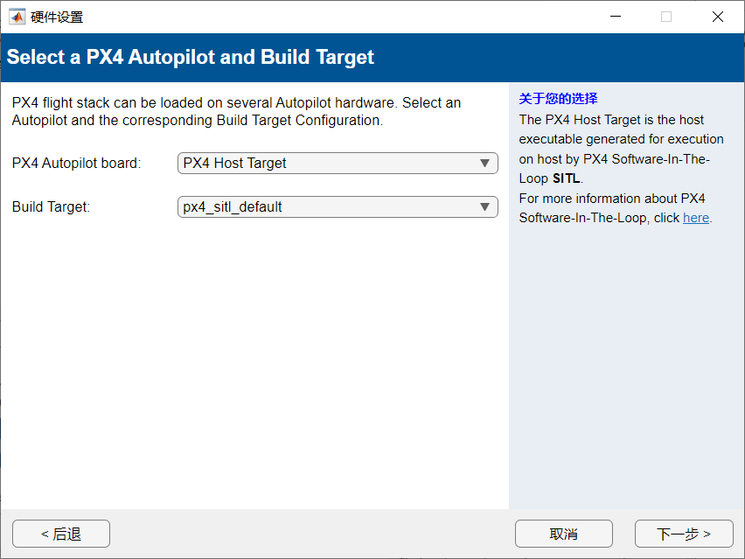Screen dimensions: 745x559
Task: Click the 'Build Target:' label
Action: click(x=51, y=206)
